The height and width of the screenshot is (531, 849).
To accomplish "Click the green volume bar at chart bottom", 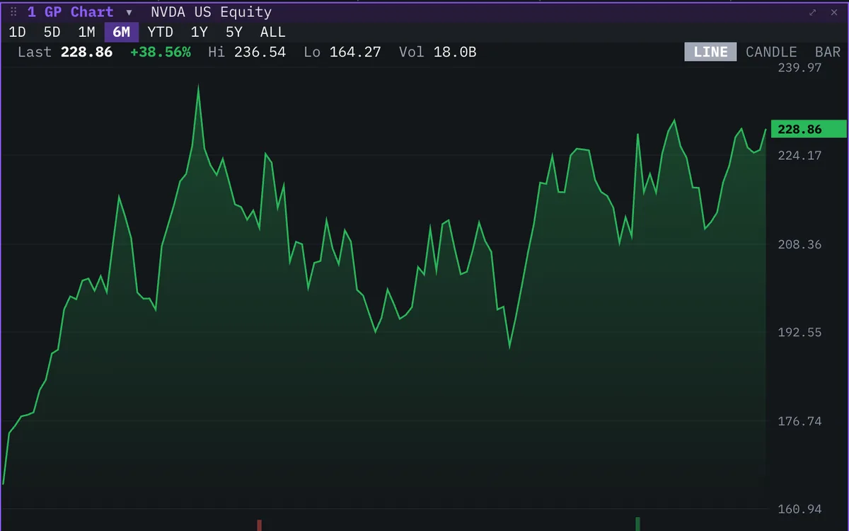I will click(637, 524).
